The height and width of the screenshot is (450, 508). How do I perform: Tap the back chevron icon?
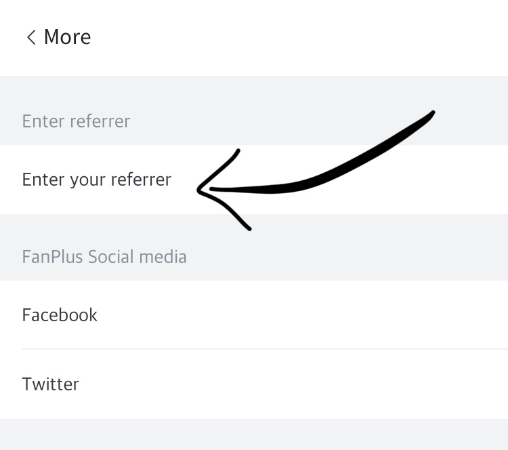click(x=30, y=37)
